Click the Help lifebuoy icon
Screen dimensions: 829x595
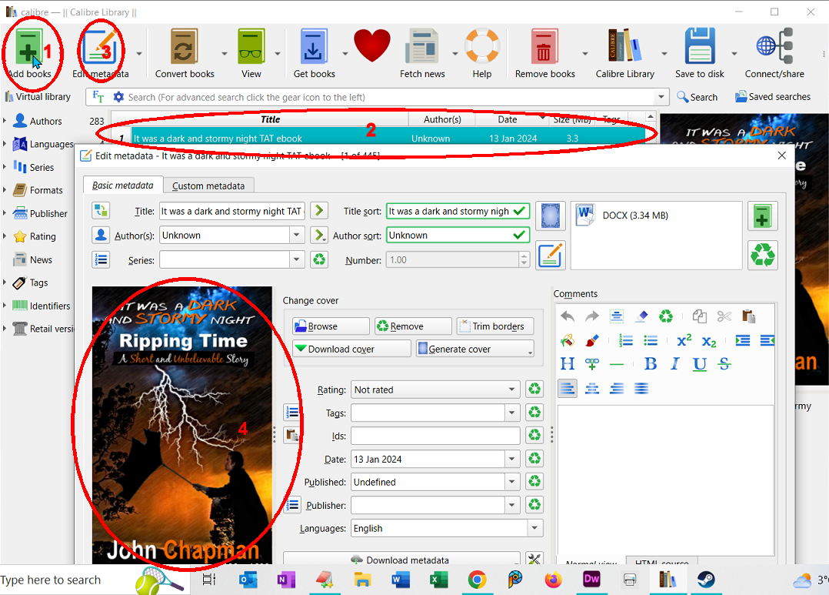482,48
